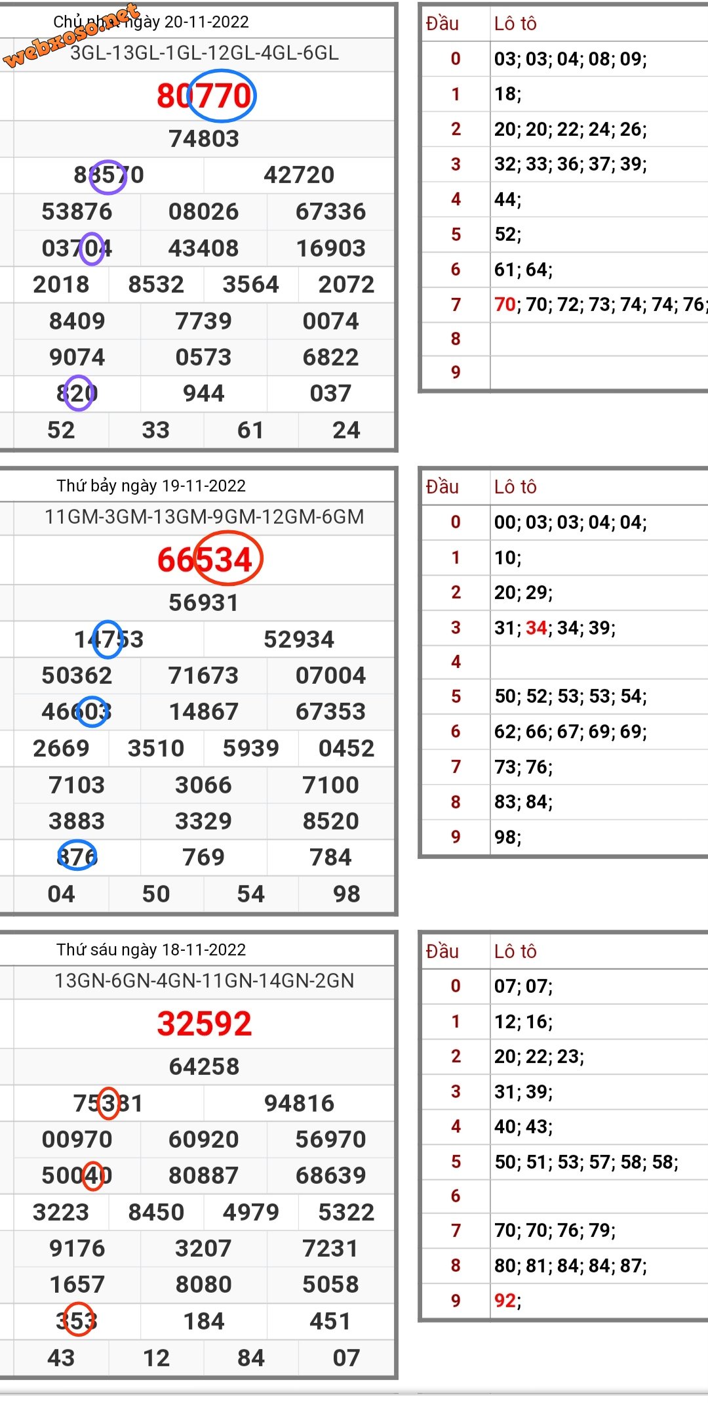Click lô tô row '50; 51; 53; 57; 58; 58;'
Screen dimensions: 708x1403
pyautogui.click(x=586, y=1162)
